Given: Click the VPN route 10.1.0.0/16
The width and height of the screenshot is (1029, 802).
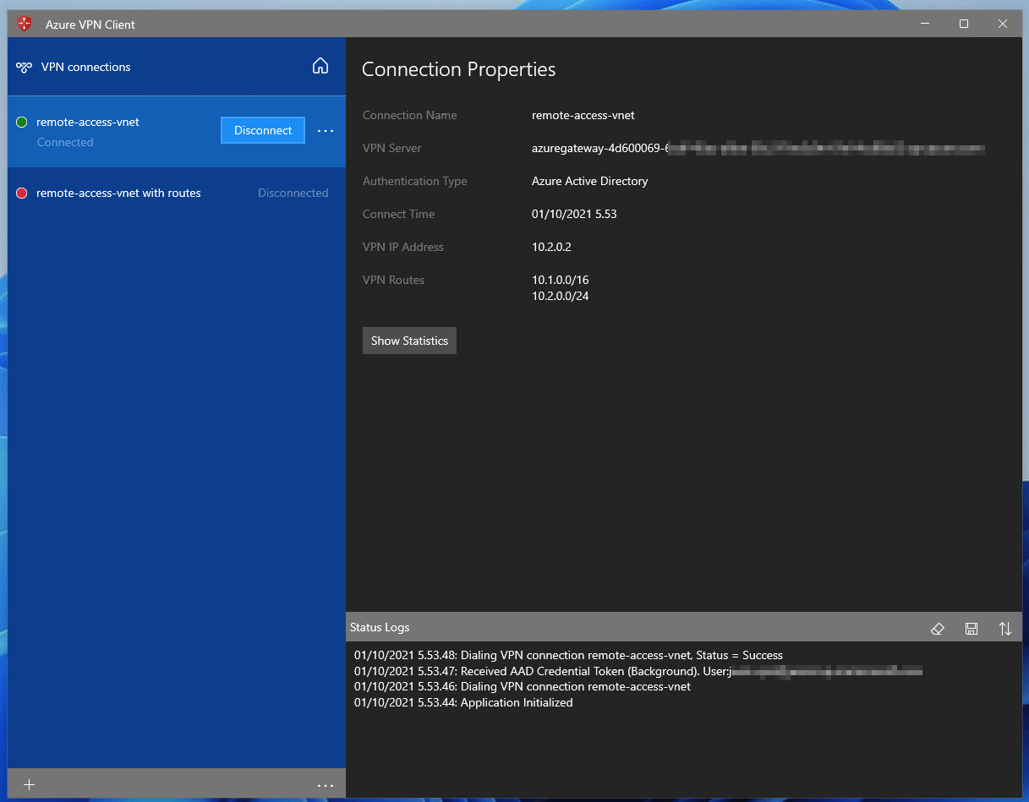Looking at the screenshot, I should [561, 280].
